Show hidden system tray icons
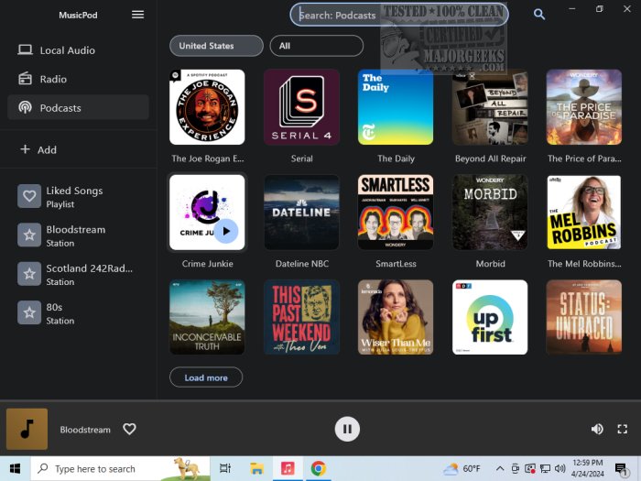Viewport: 641px width, 481px height. (x=500, y=469)
